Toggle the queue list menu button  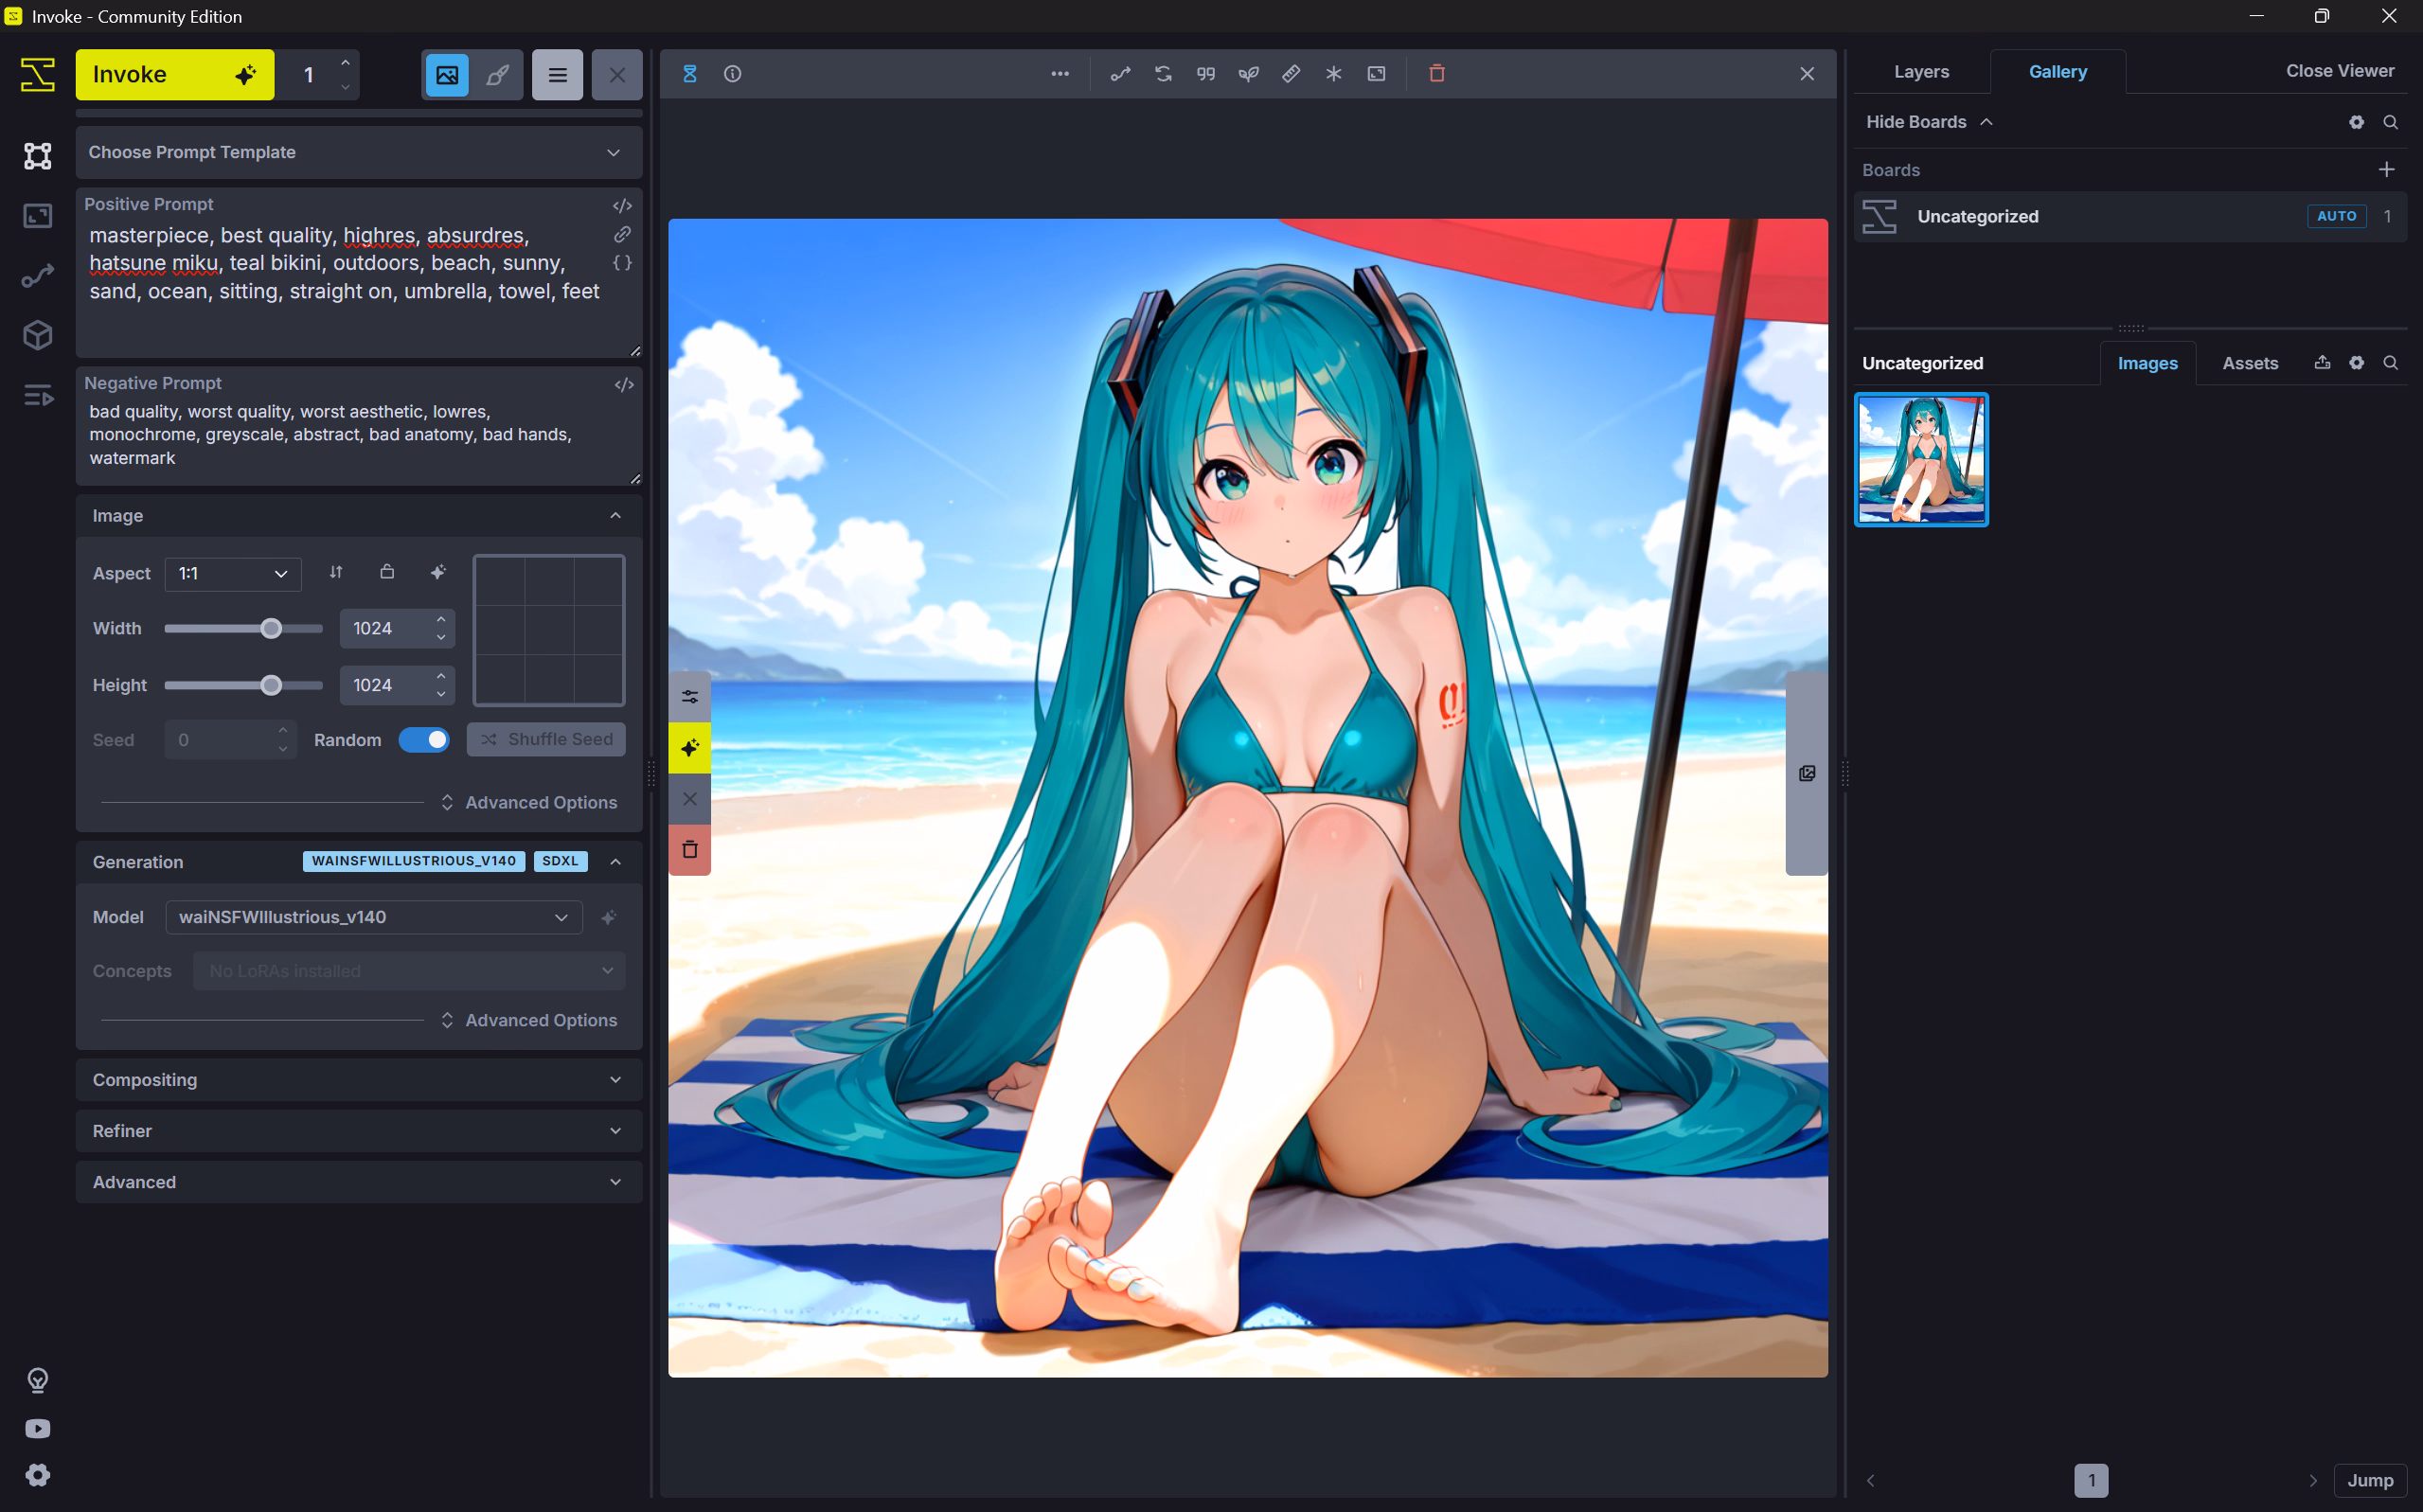coord(557,75)
